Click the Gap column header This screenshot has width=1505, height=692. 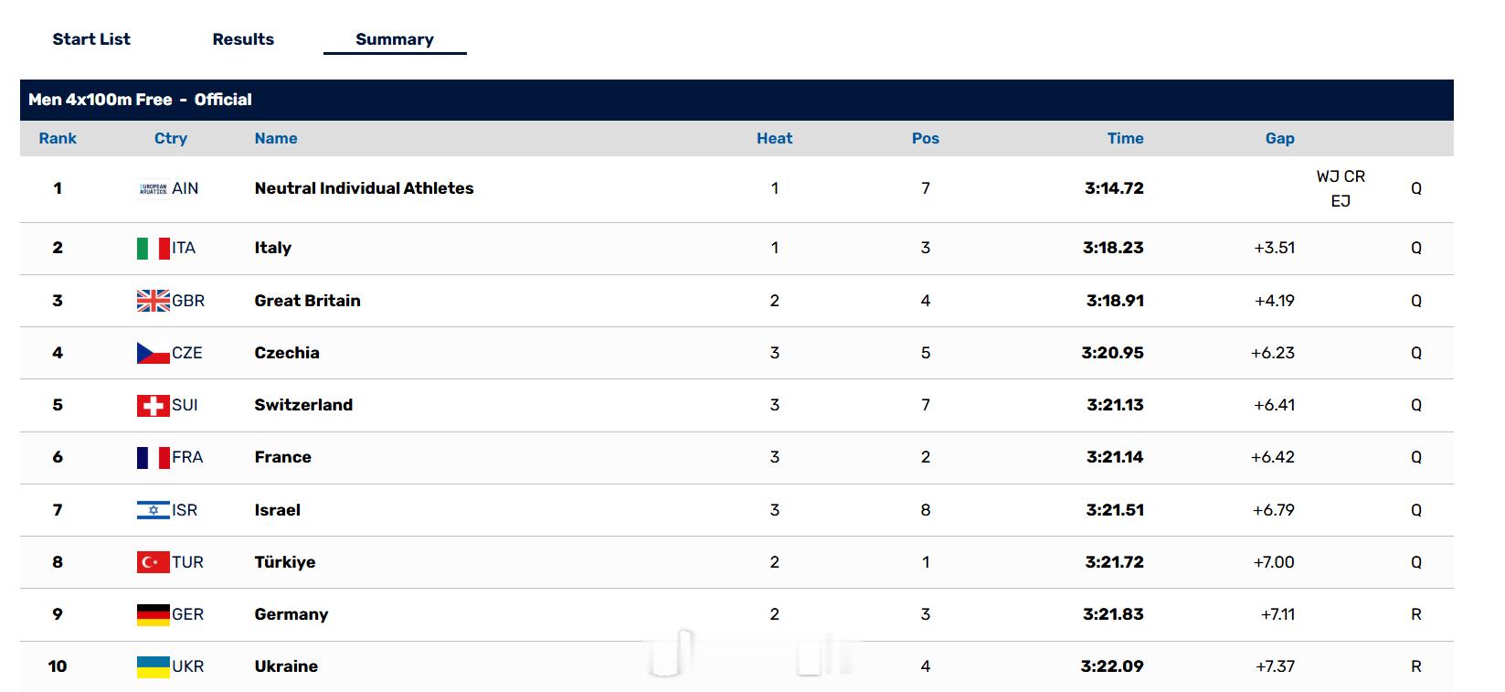(x=1280, y=138)
